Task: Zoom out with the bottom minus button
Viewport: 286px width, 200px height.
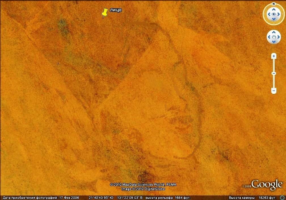Action: click(274, 91)
